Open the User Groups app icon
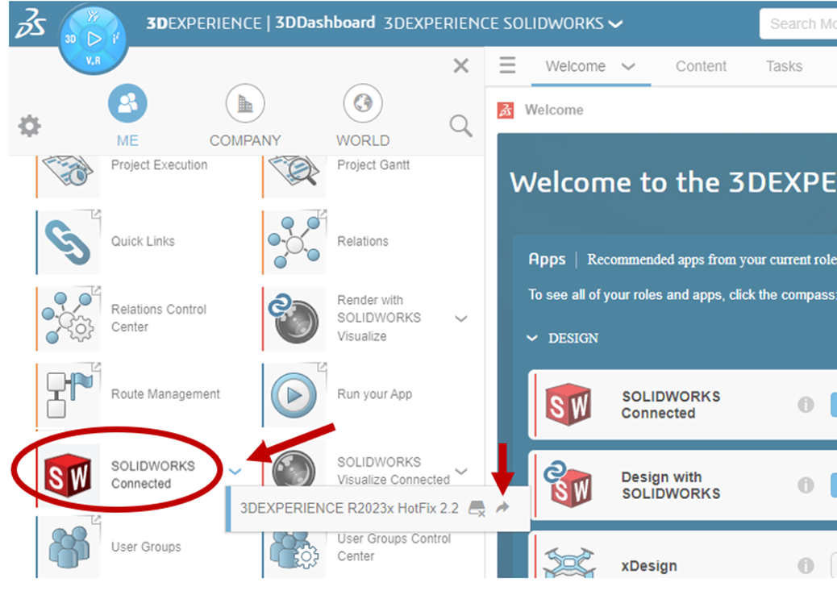The width and height of the screenshot is (837, 591). coord(69,547)
